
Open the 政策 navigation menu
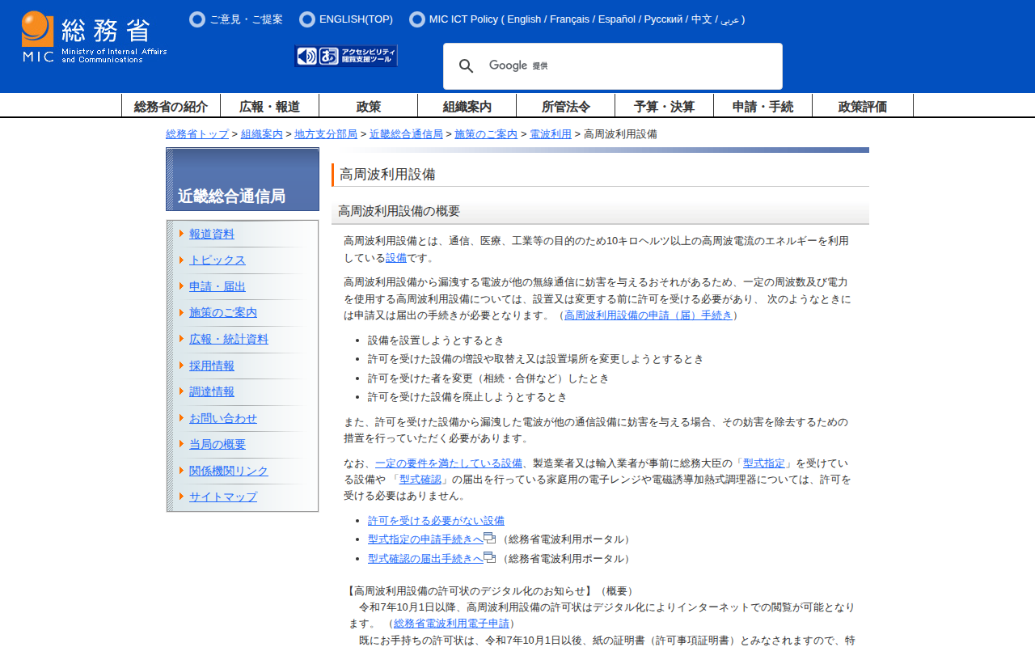click(x=368, y=106)
